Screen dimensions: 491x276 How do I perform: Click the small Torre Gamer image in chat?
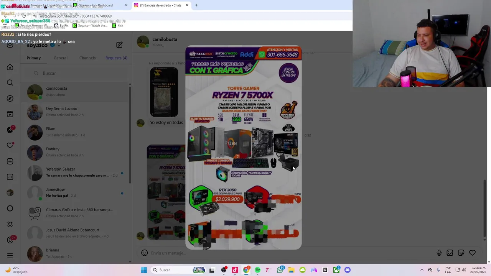point(166,192)
